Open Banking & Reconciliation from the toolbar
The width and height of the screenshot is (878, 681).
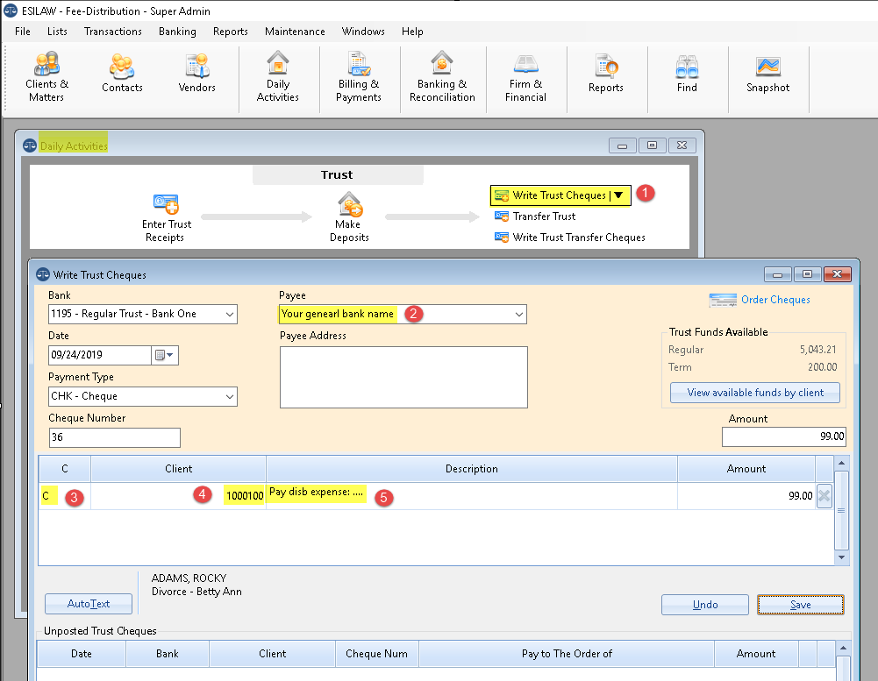(442, 76)
